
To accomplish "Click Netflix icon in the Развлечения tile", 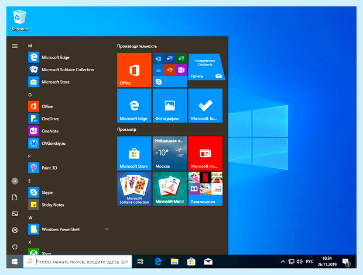I will coord(206,177).
